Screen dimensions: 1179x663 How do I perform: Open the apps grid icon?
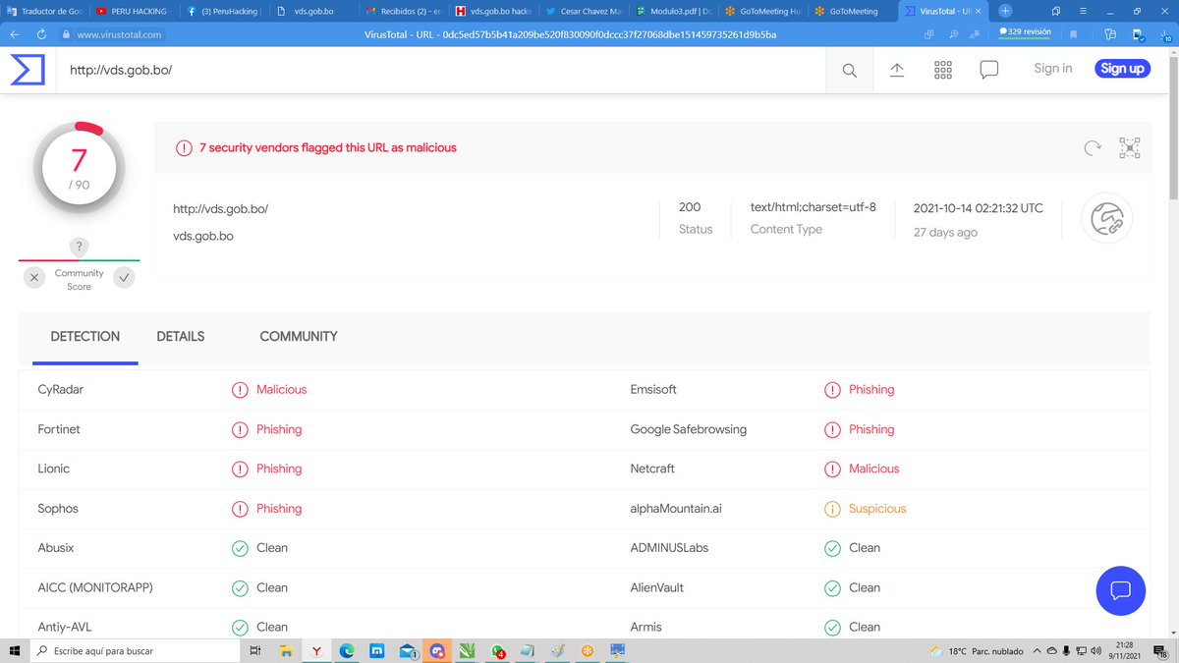pyautogui.click(x=943, y=70)
